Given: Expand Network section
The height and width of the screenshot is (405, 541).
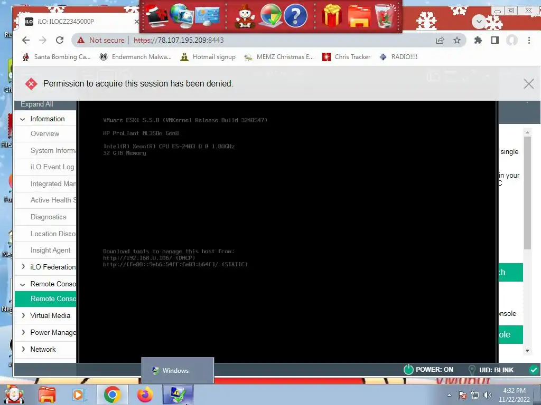Looking at the screenshot, I should 23,349.
